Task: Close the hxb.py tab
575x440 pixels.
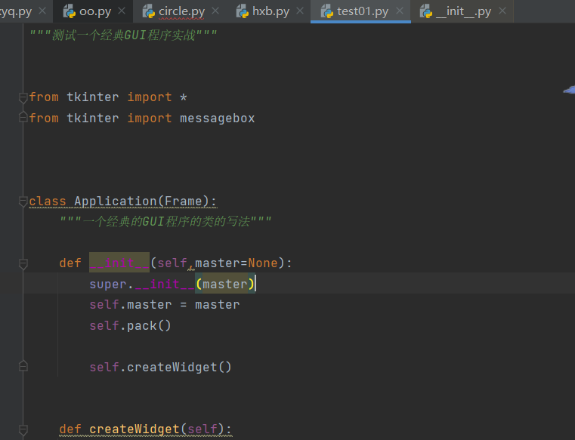Action: click(x=300, y=11)
